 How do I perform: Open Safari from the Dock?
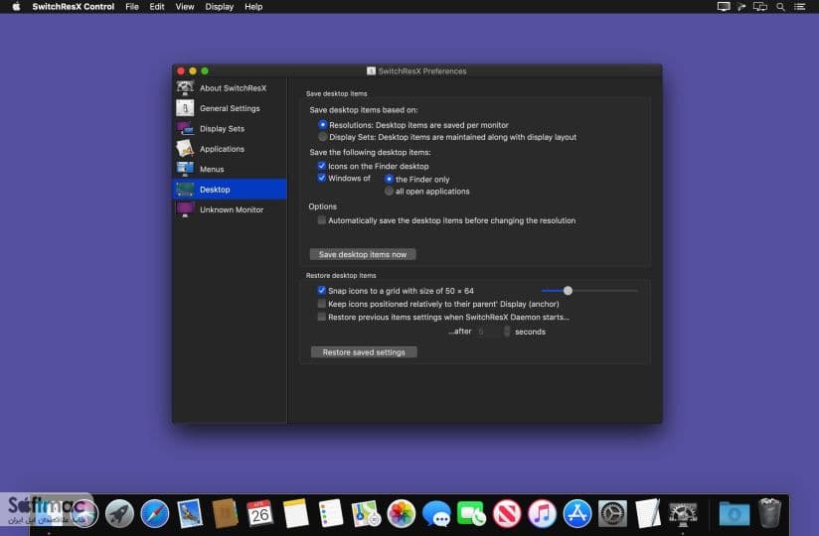click(x=155, y=513)
